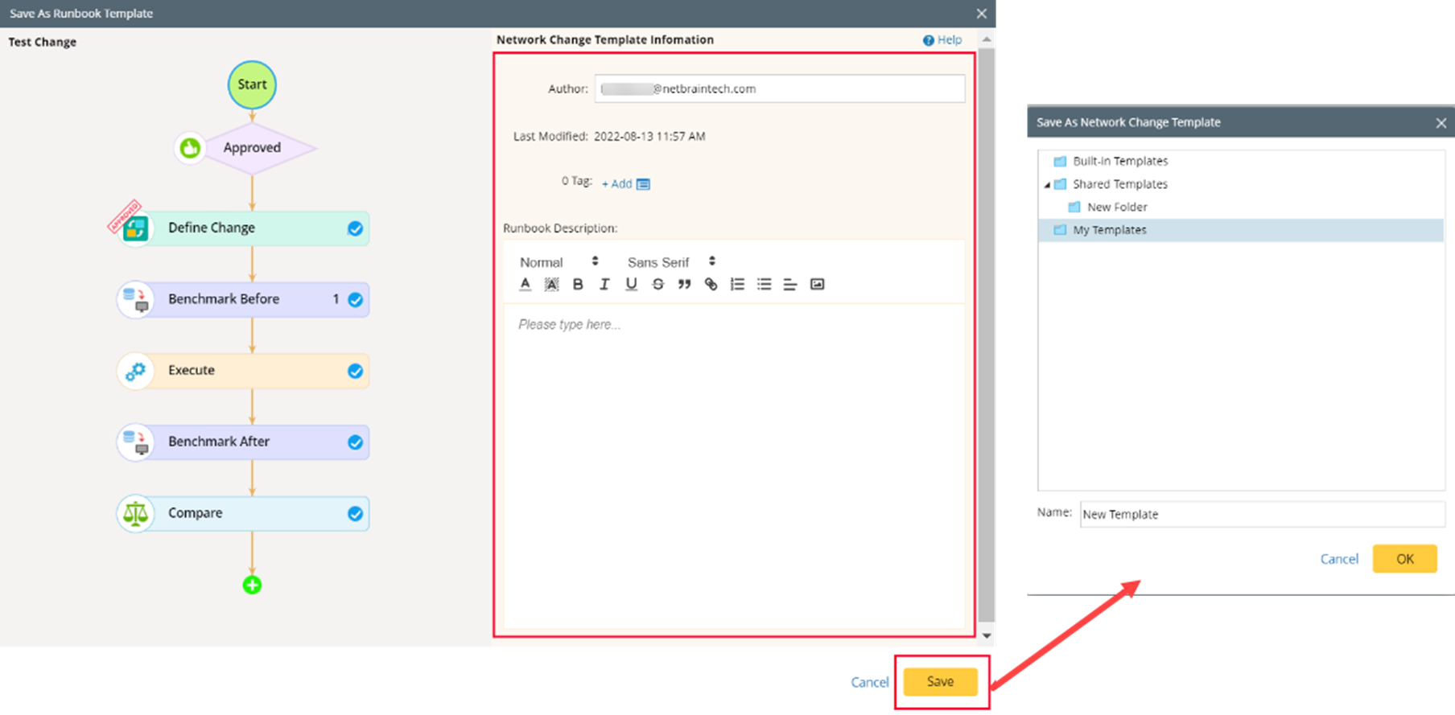The height and width of the screenshot is (715, 1455).
Task: Apply italic formatting in the description editor
Action: (604, 284)
